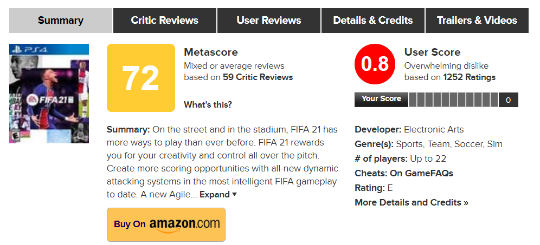Open the 59 Critic Reviews link
540x245 pixels.
[x=258, y=77]
